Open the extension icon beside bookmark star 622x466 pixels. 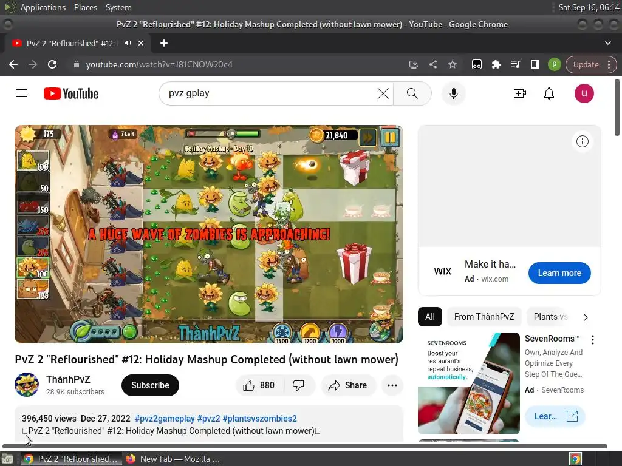click(476, 64)
